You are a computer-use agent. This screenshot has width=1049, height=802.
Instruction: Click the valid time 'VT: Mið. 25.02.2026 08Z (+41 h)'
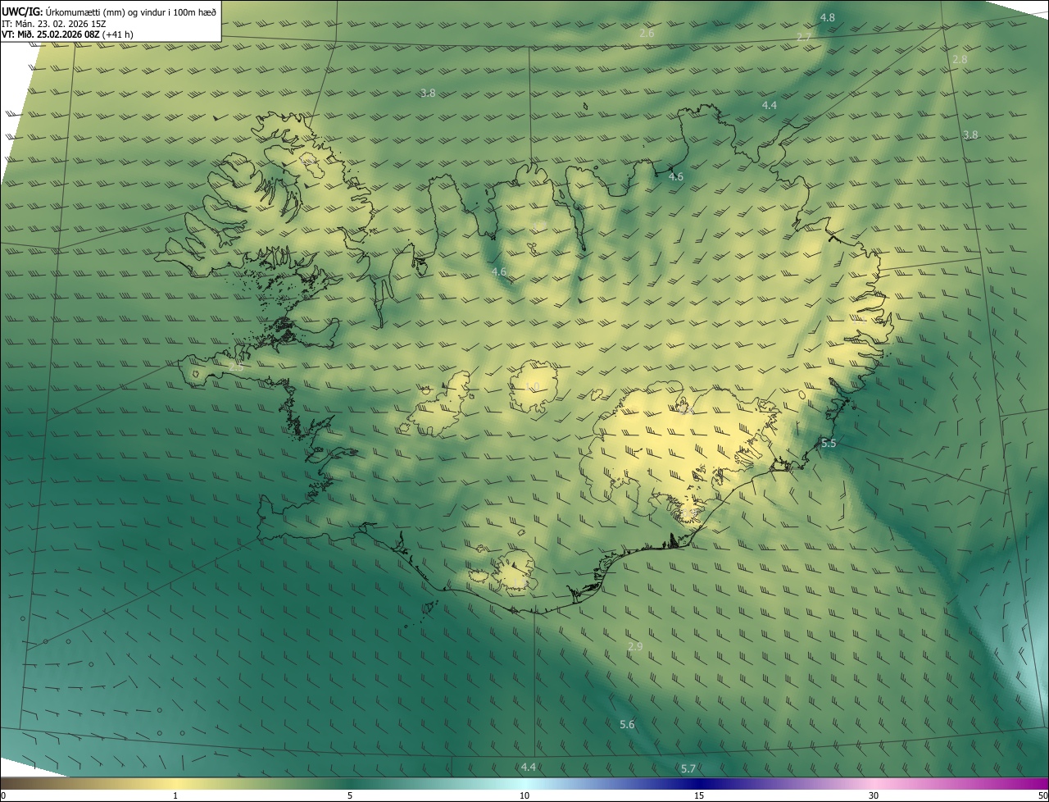click(x=67, y=34)
